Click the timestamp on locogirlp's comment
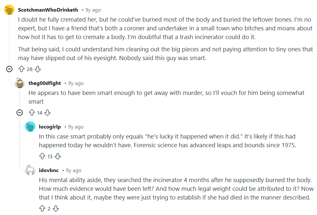Image resolution: width=317 pixels, height=215 pixels. [x=76, y=127]
